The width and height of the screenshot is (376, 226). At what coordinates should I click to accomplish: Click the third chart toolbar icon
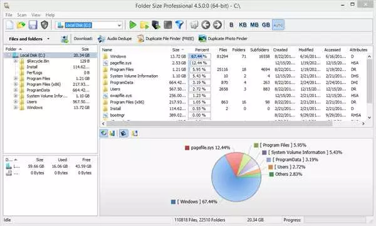click(123, 133)
